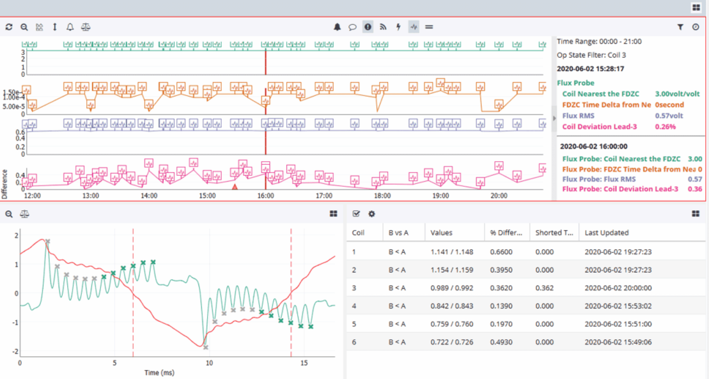Viewport: 709px width, 379px height.
Task: Toggle the check-square icon above coil table
Action: point(357,214)
